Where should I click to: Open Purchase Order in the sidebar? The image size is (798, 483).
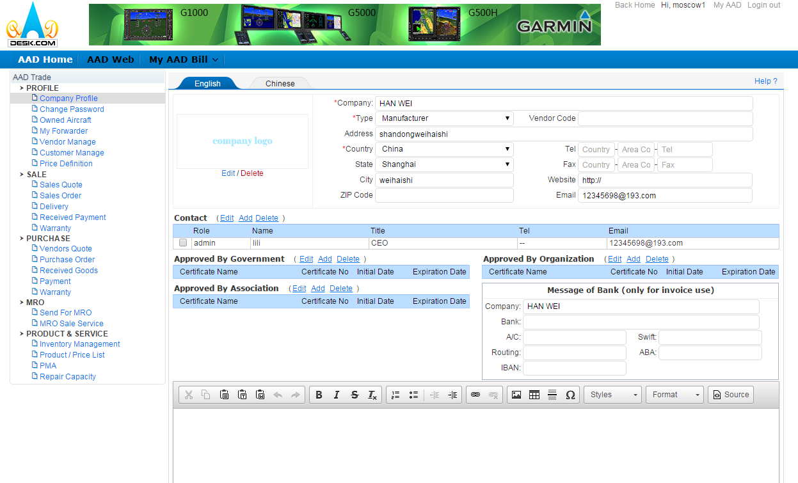[x=67, y=260]
